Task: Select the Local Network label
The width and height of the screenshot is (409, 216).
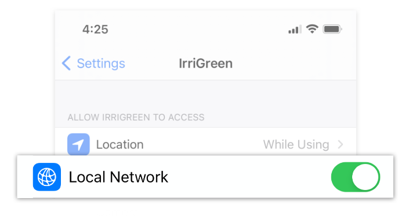Action: pyautogui.click(x=118, y=177)
